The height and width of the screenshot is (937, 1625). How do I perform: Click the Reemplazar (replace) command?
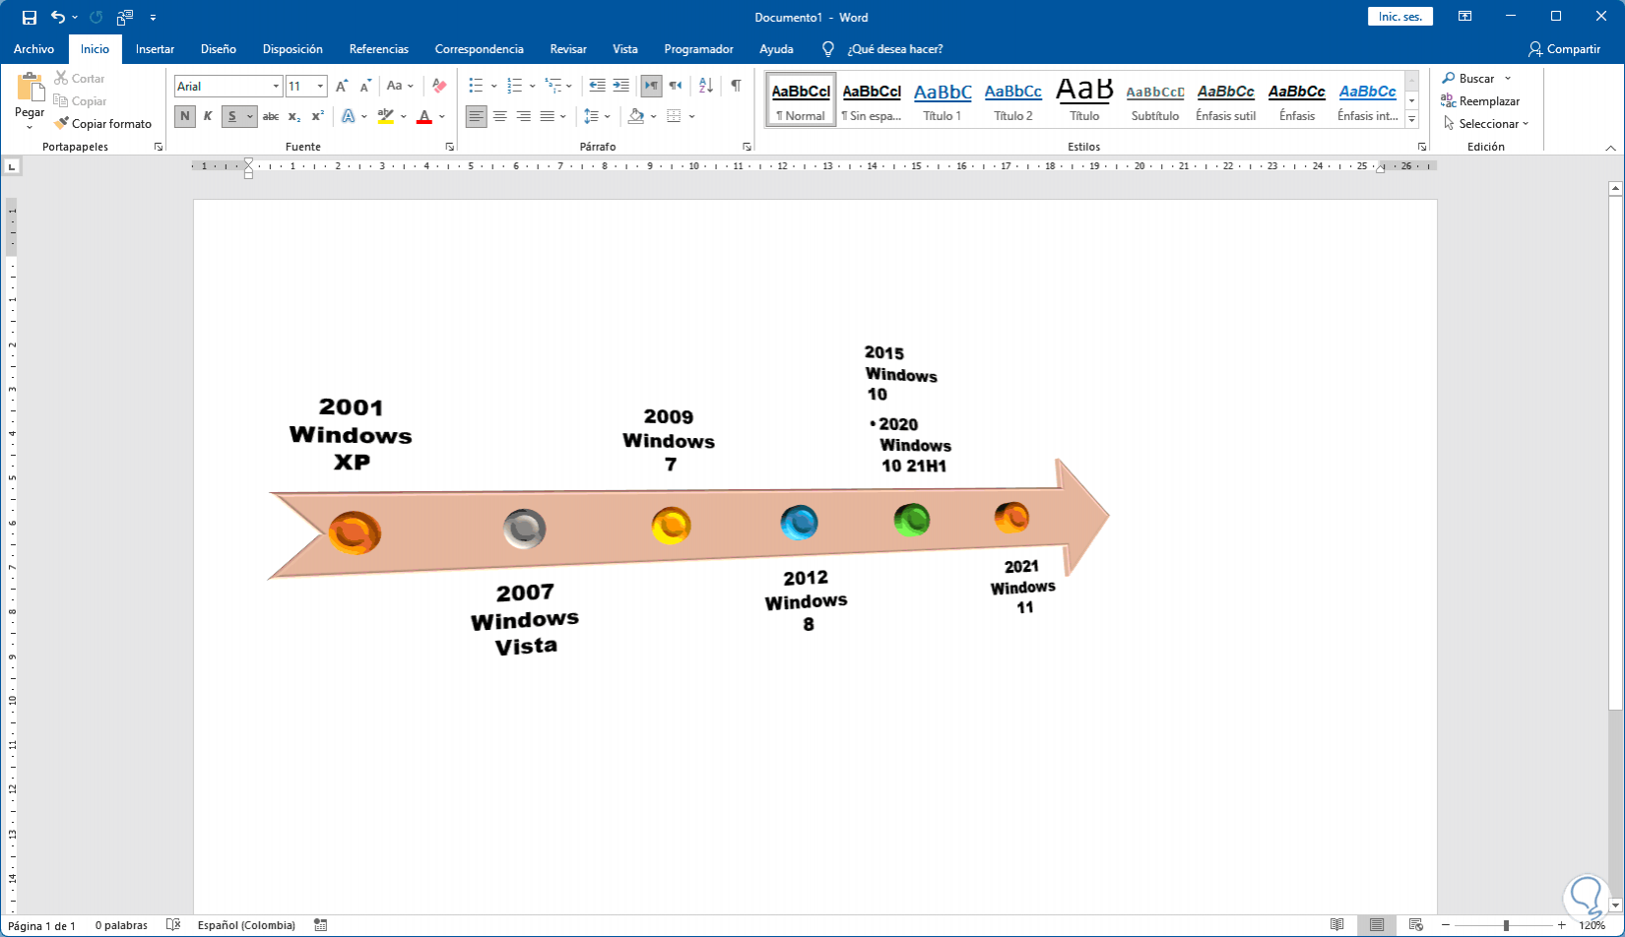pyautogui.click(x=1480, y=101)
